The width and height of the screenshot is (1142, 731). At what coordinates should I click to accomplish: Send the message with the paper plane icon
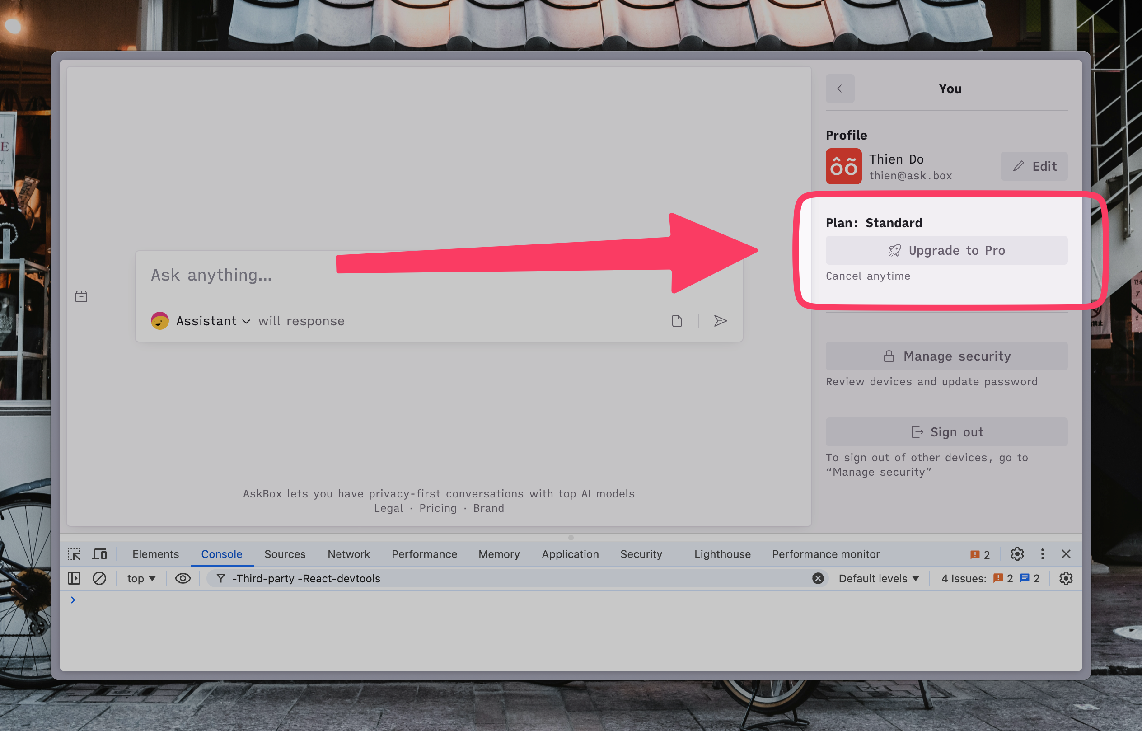pyautogui.click(x=720, y=321)
